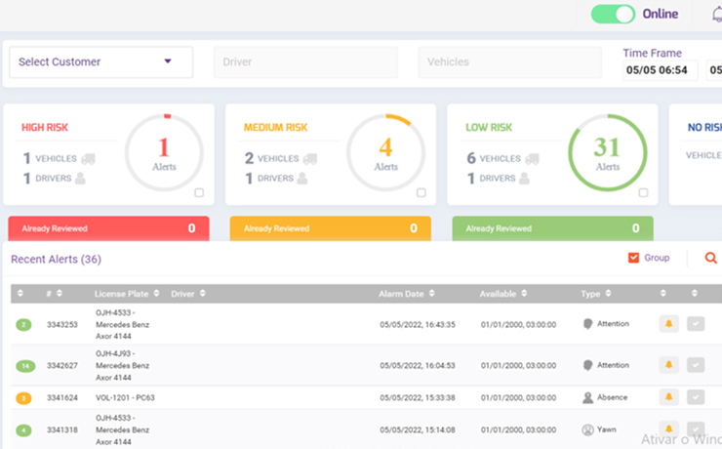Mark alert 3343253 as reviewed with checkmark
Screen dimensions: 722x449
[695, 324]
